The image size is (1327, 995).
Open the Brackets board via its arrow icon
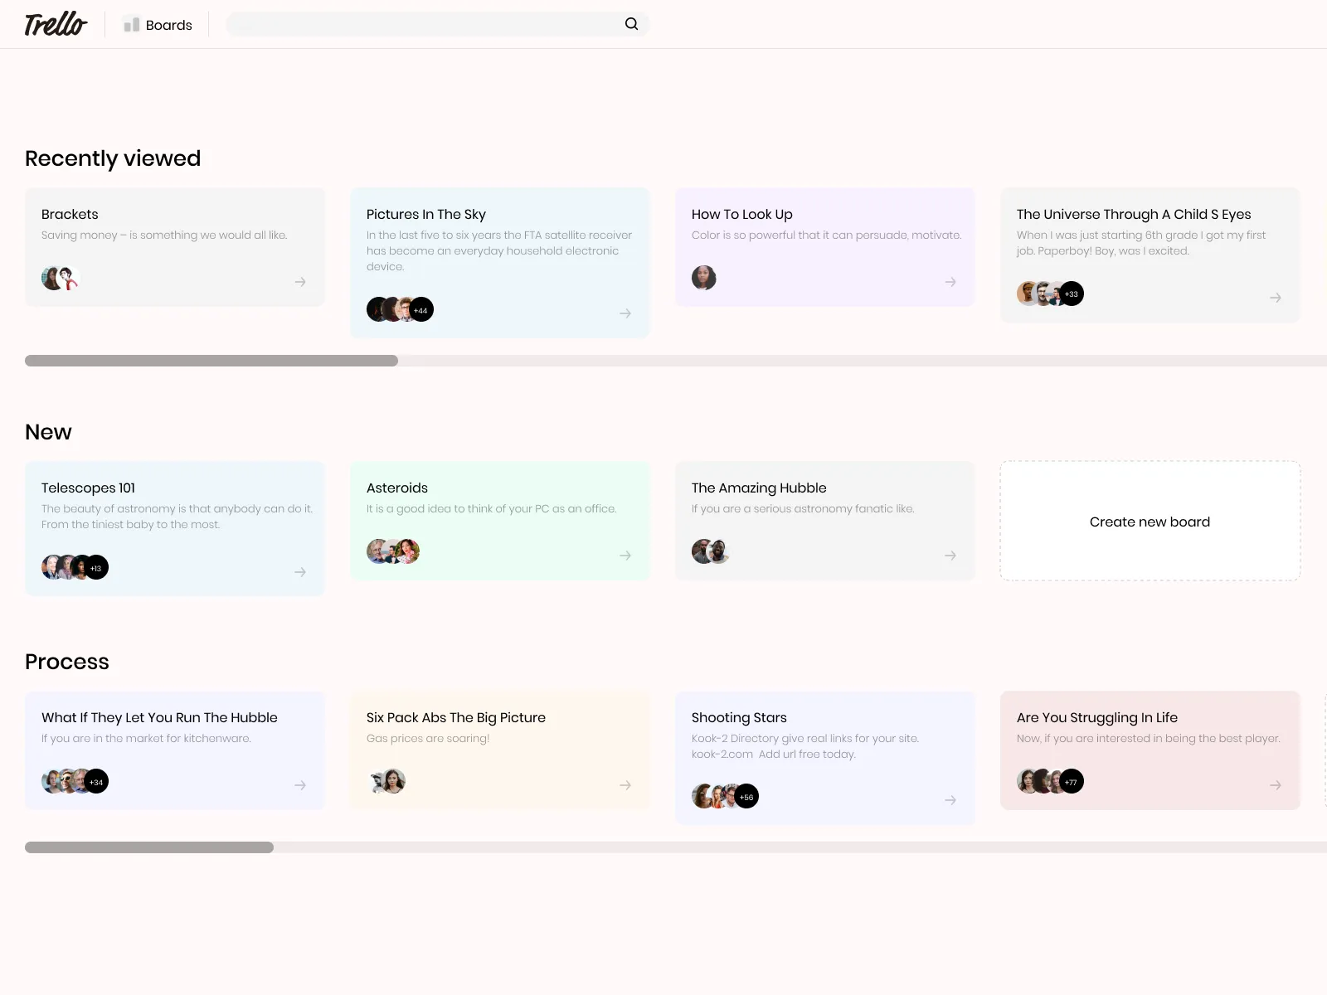point(299,283)
